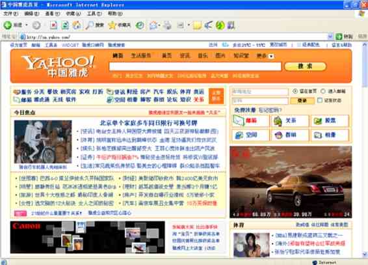Click the handshake icon beside 服务
Viewport: 368px width, 265px height.
coord(17,92)
